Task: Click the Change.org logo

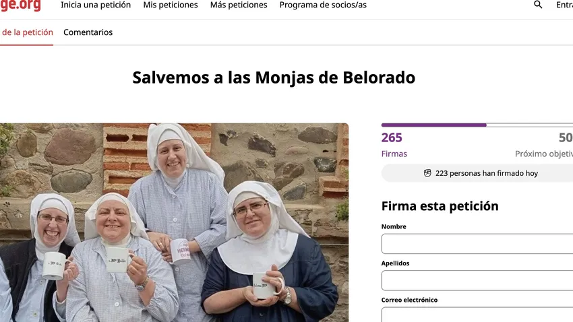Action: (20, 5)
